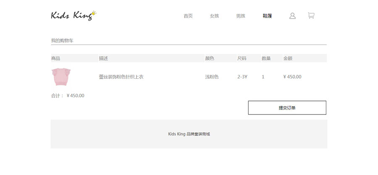Open the 蕾丝装饰粉色针织上衣 product link

(x=121, y=77)
